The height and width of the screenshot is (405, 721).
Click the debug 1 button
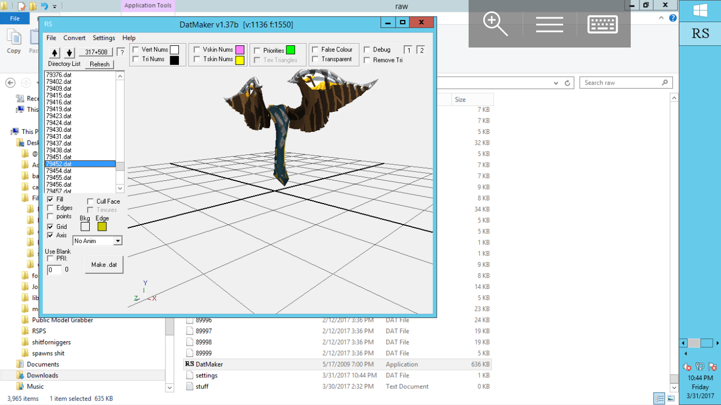pos(409,50)
